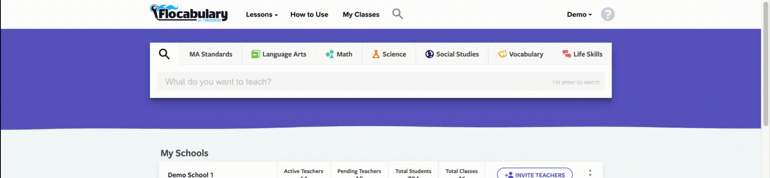Screen dimensions: 770x178
Task: Click the help question mark icon
Action: coord(608,14)
